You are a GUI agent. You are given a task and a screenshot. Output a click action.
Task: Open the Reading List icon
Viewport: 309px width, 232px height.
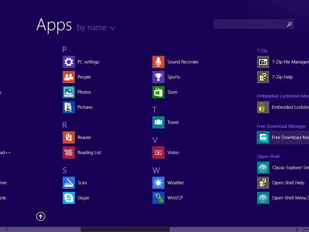pyautogui.click(x=68, y=153)
